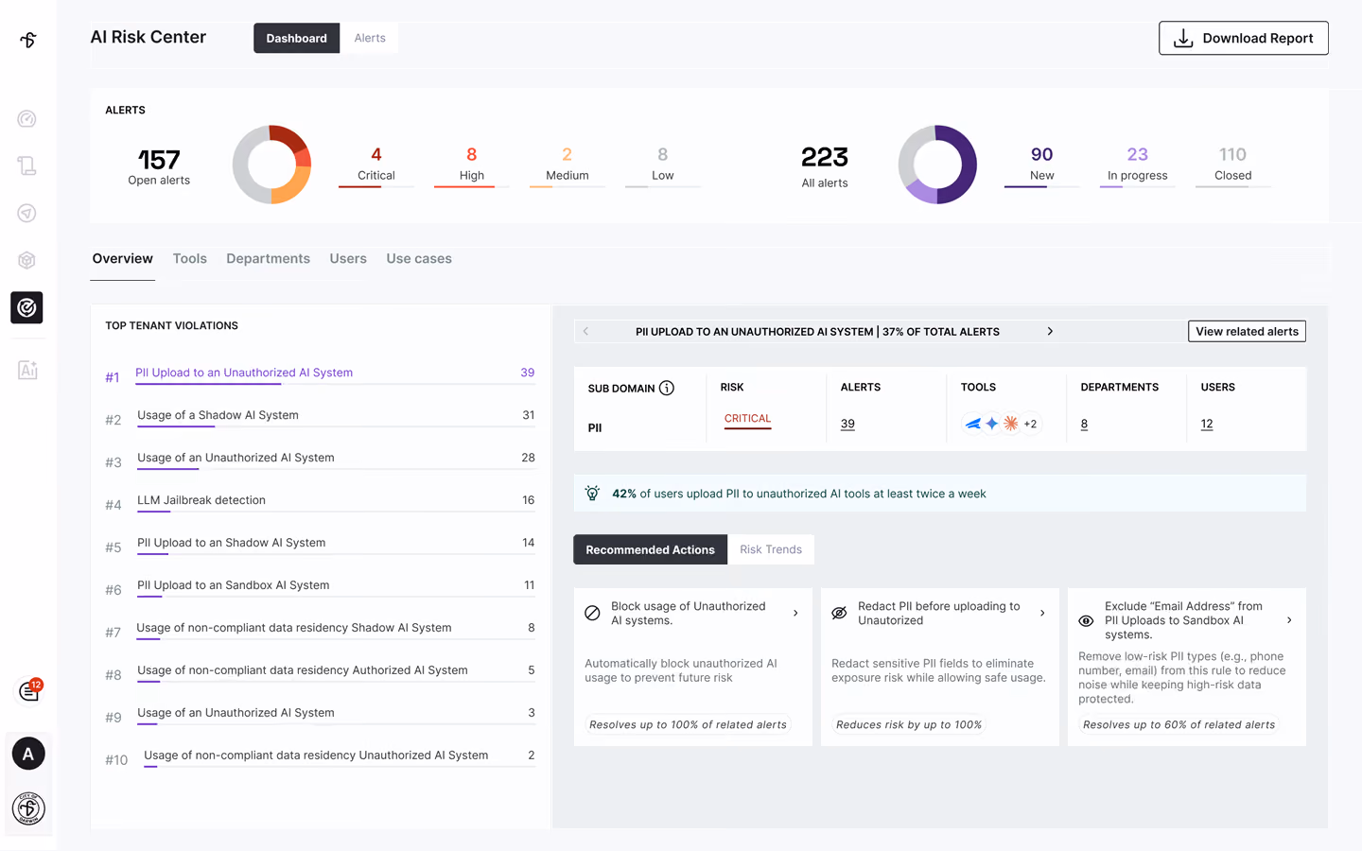Click the orange starburst tool logo
Image resolution: width=1362 pixels, height=851 pixels.
[x=1011, y=424]
